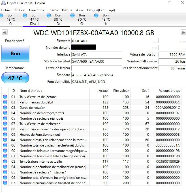This screenshot has height=193, width=186.
Task: Click status orb of attribute 0C row
Action: tap(5, 145)
